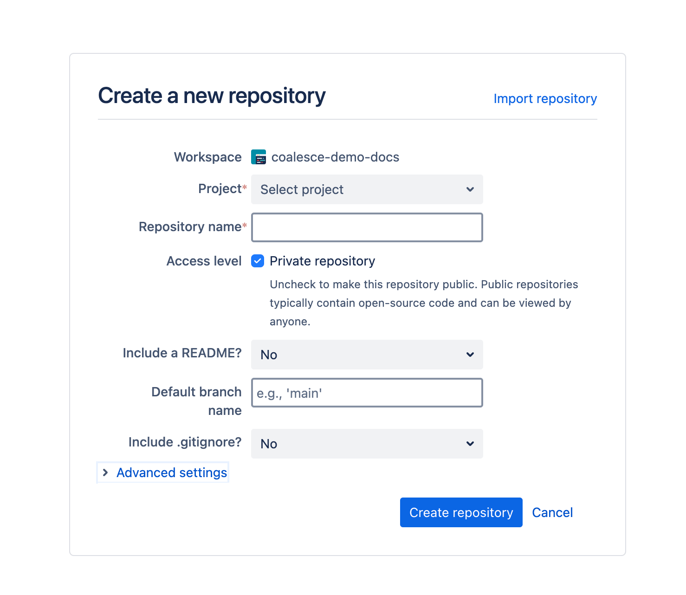Click the Repository name text field
Screen dimensions: 686x595
pyautogui.click(x=367, y=227)
